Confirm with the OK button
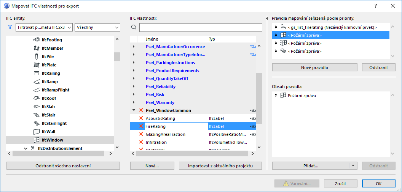 click(379, 184)
